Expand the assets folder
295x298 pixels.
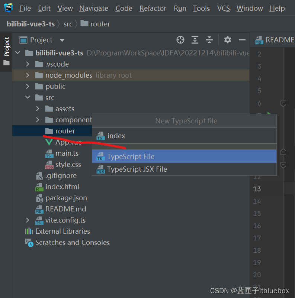pos(38,108)
